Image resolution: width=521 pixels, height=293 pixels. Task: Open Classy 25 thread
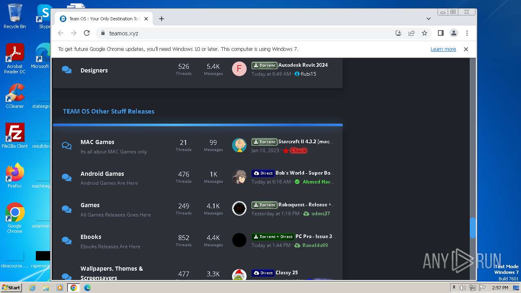pos(287,273)
